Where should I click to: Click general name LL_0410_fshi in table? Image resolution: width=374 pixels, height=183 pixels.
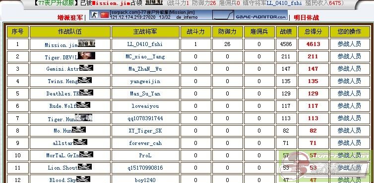click(x=145, y=44)
